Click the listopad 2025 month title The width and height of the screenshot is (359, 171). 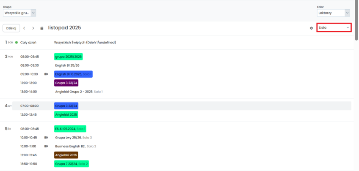[64, 28]
